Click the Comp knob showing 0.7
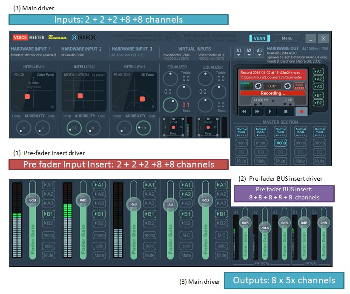The width and height of the screenshot is (350, 294). click(x=74, y=128)
